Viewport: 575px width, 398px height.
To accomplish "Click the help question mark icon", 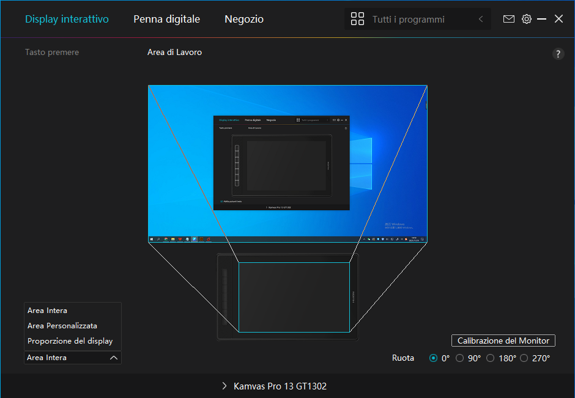I will (x=558, y=54).
